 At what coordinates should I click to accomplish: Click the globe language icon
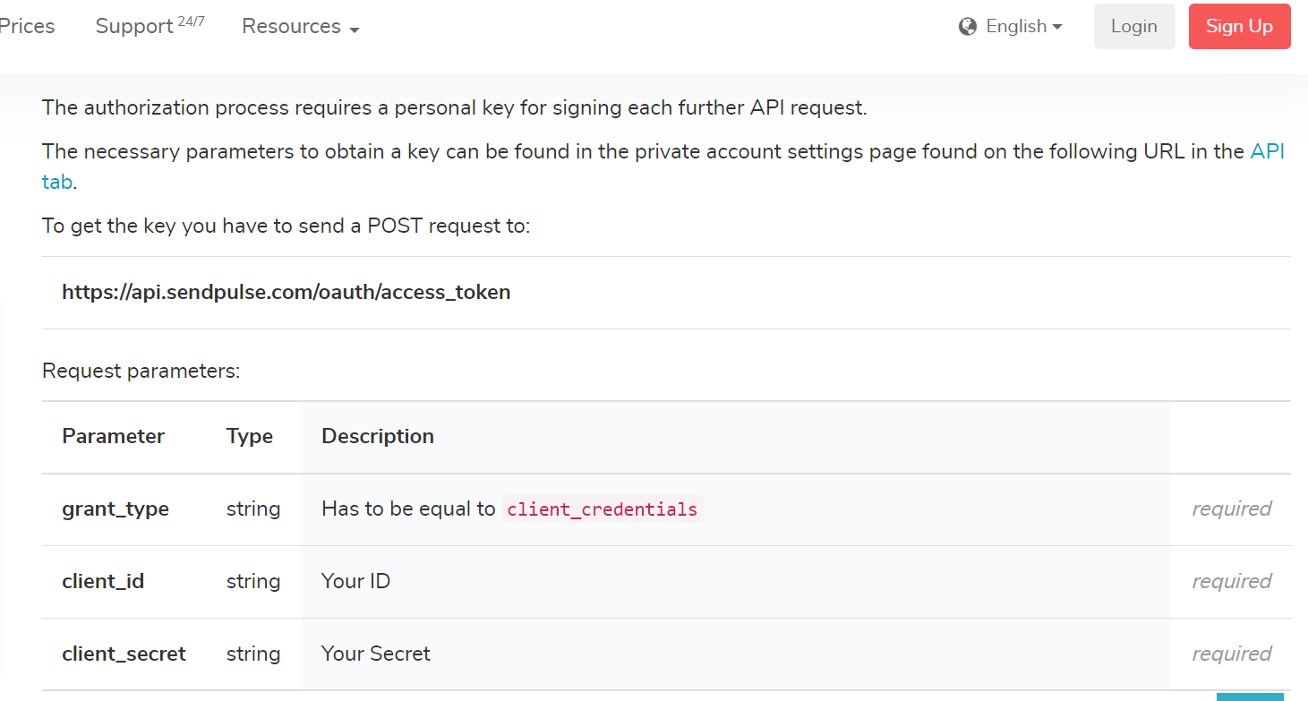click(x=967, y=27)
